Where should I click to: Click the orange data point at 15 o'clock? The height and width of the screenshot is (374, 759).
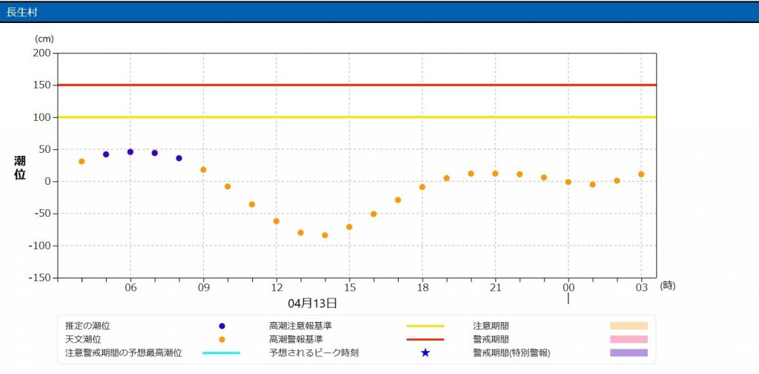(x=349, y=227)
